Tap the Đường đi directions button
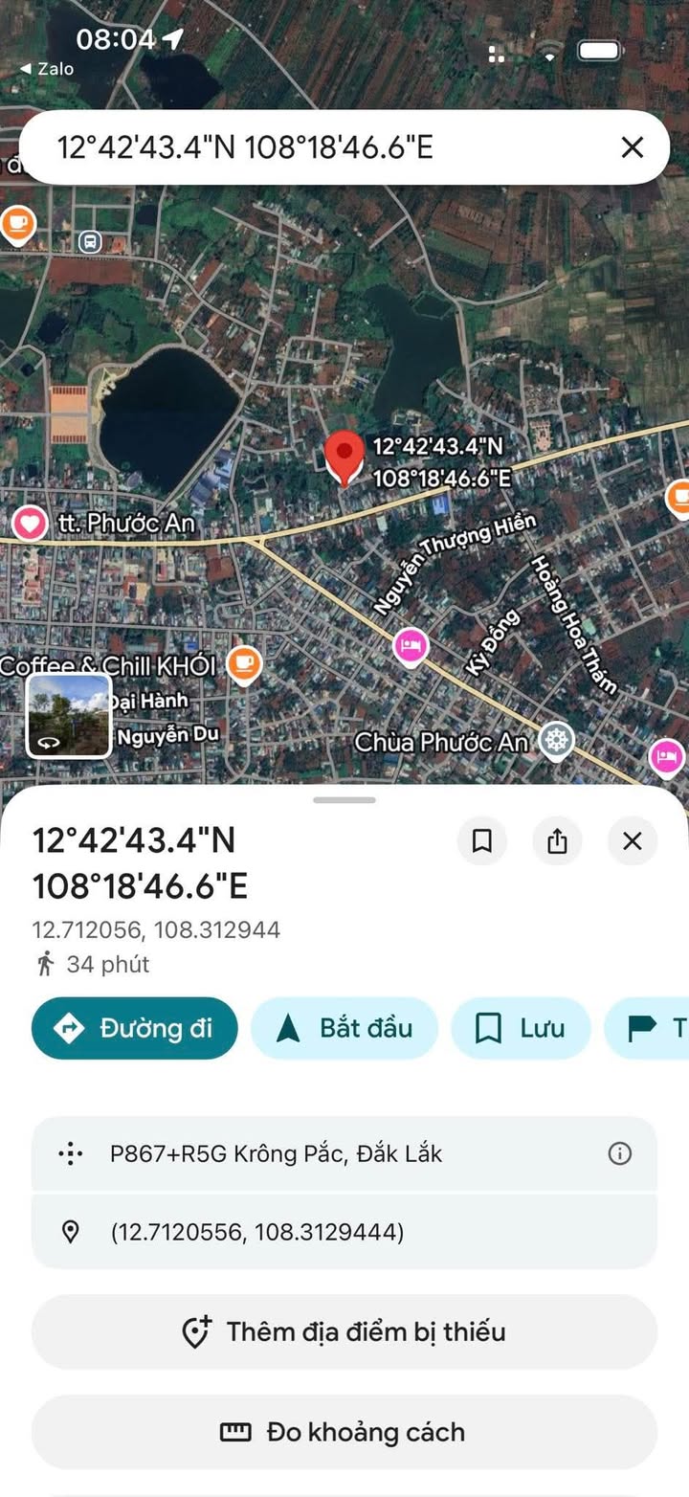689x1497 pixels. (134, 1028)
